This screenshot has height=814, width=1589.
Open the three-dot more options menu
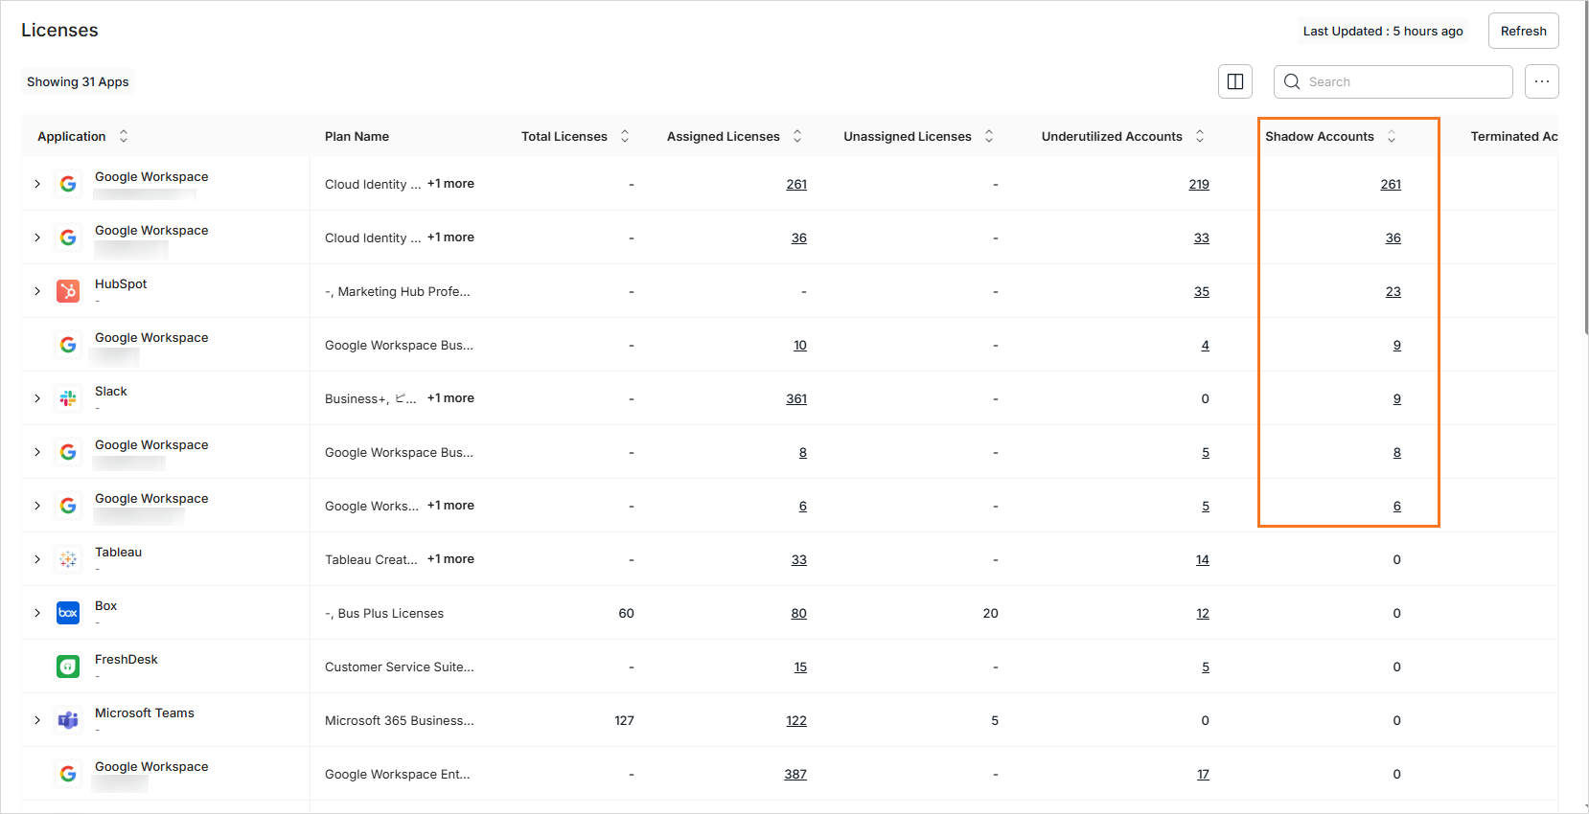tap(1541, 81)
